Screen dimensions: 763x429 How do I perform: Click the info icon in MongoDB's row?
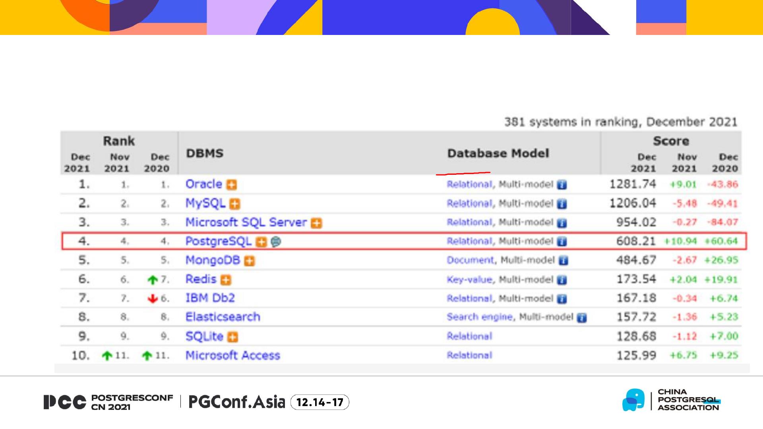pos(564,261)
